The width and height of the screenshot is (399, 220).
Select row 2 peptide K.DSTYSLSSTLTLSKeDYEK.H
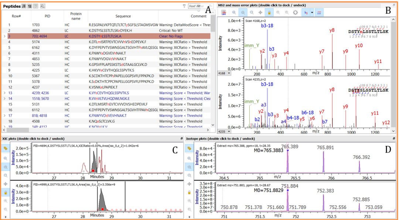[111, 31]
